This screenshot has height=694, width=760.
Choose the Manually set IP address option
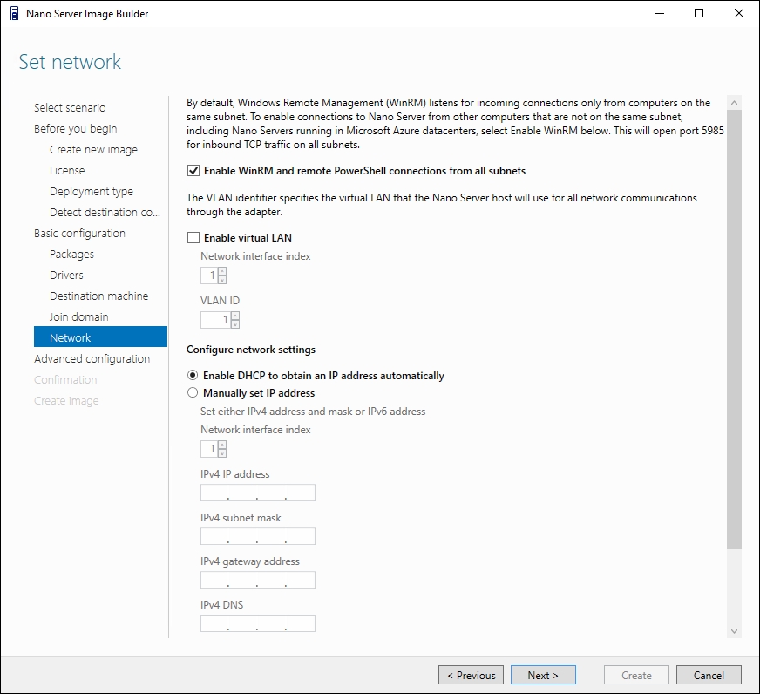(193, 393)
